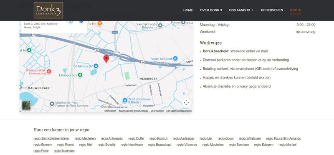Viewport: 334px width, 155px height.
Task: Click the Zicht | Gordijnen & Blinds marker
Action: coord(125,100)
